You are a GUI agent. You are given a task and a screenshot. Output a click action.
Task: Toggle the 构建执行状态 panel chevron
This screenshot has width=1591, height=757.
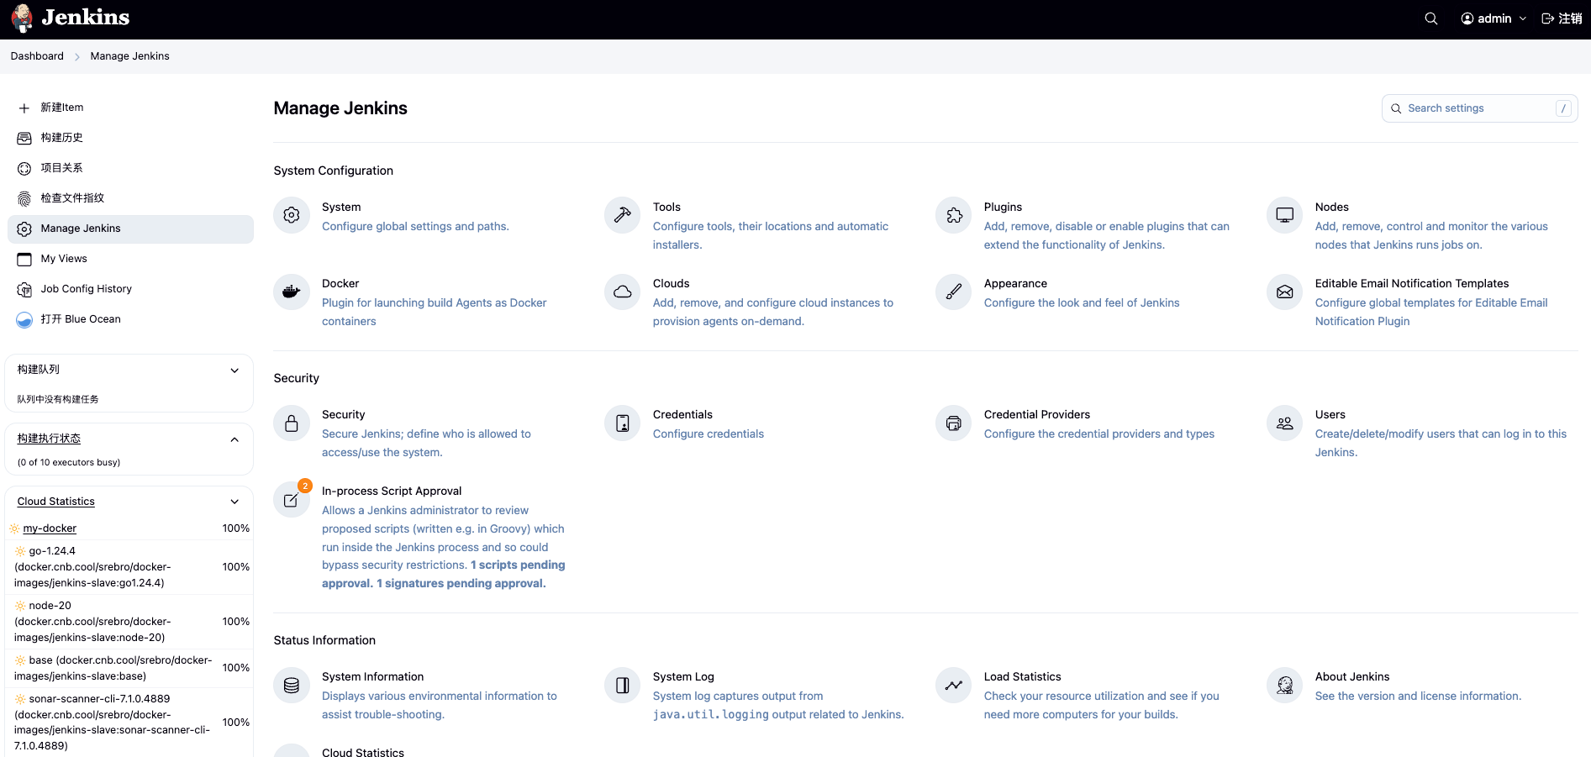click(x=234, y=439)
